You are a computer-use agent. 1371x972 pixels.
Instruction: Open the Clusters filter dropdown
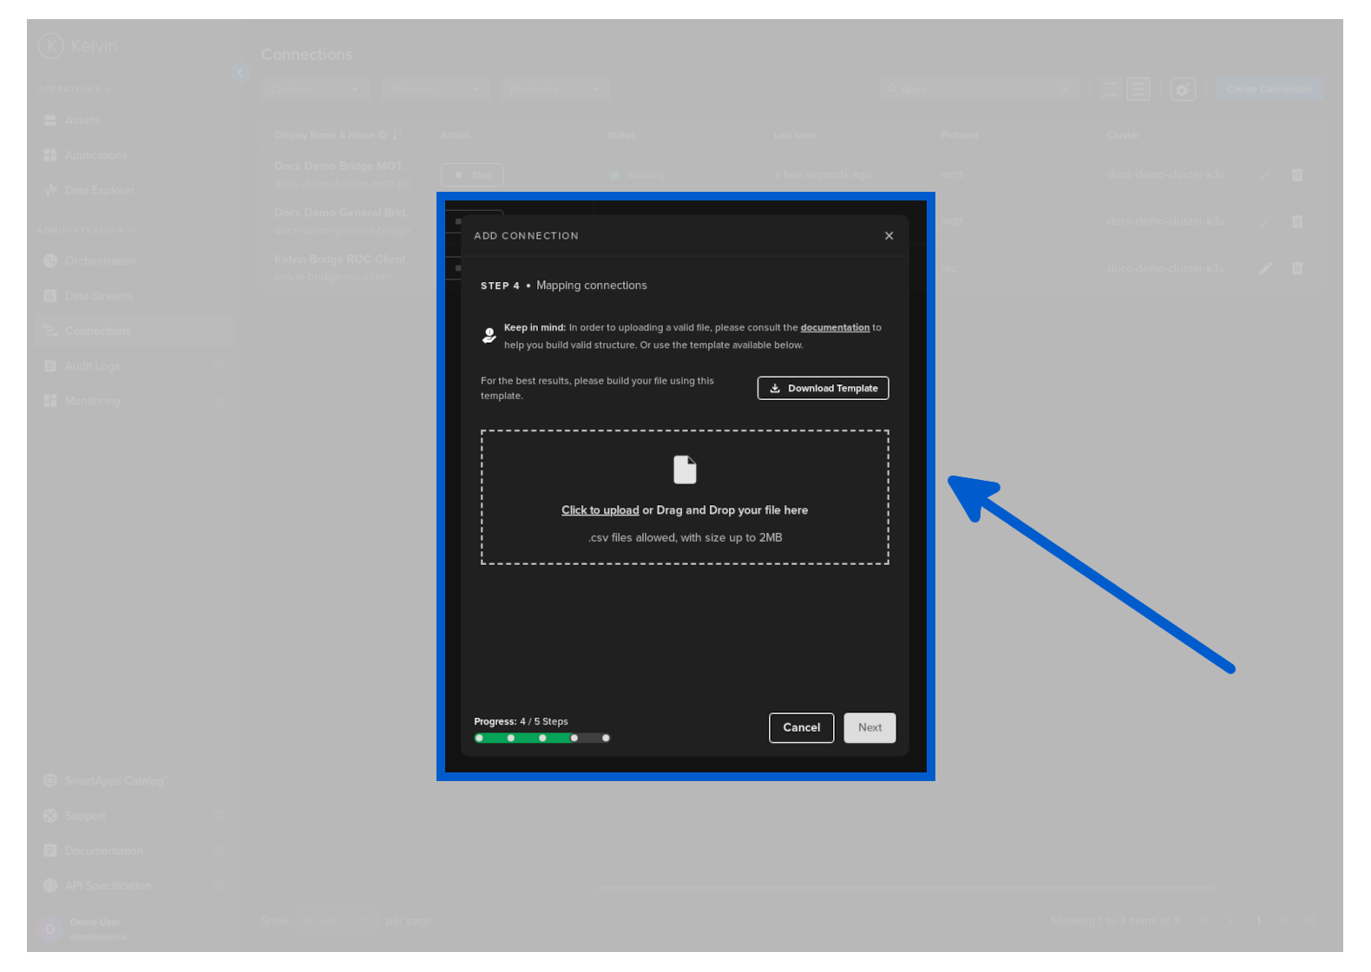[315, 89]
